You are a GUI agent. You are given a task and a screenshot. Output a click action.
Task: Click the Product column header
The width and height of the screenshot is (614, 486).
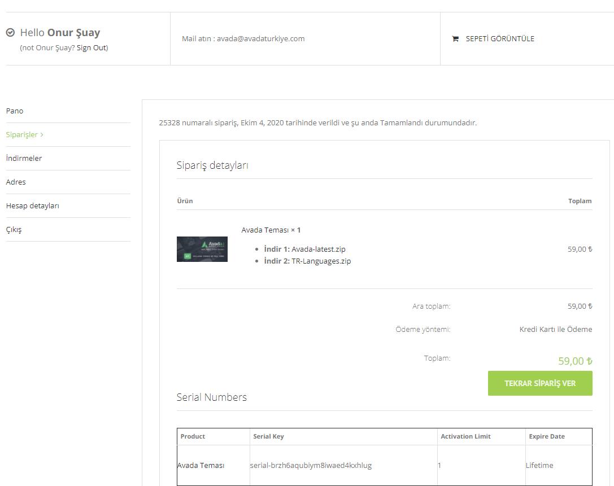(x=193, y=436)
